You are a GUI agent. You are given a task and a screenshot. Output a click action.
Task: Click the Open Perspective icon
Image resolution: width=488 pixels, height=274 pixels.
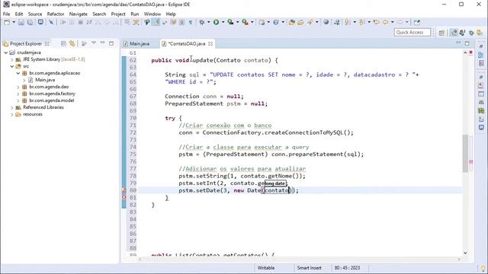click(x=441, y=32)
